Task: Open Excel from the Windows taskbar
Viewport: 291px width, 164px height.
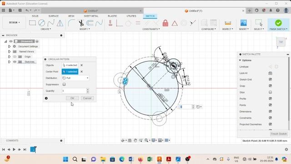Action: point(150,159)
